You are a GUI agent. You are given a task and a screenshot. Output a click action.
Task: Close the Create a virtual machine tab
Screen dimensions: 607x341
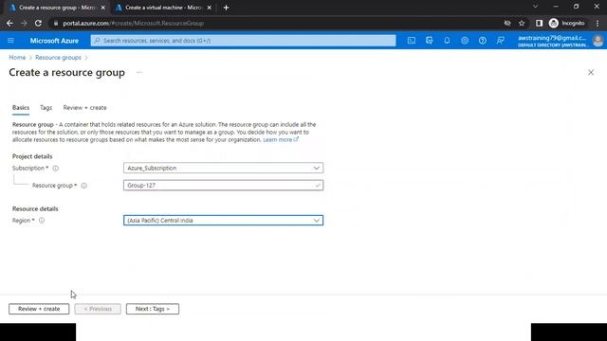point(209,8)
